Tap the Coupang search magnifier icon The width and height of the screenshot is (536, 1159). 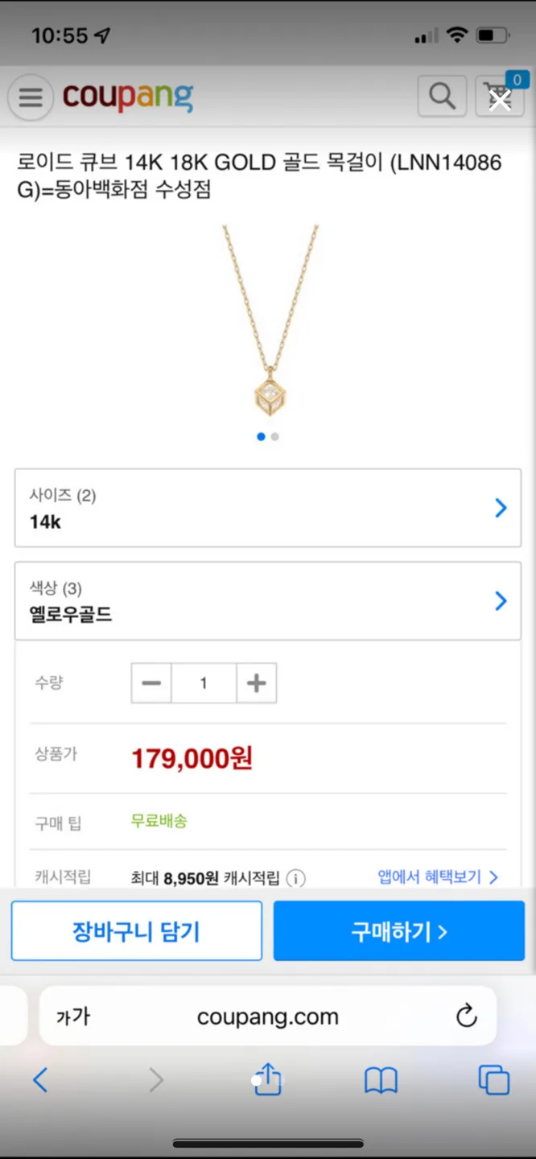pyautogui.click(x=441, y=95)
